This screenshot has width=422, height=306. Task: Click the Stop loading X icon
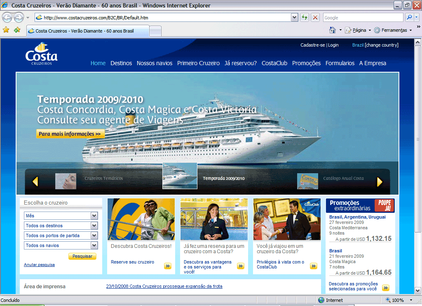315,17
